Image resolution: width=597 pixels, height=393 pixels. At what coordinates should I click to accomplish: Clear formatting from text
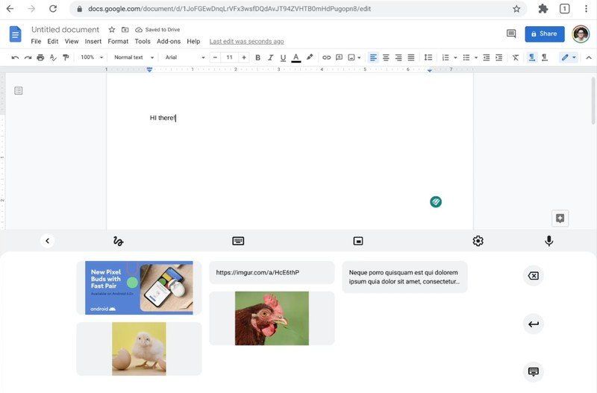(515, 57)
